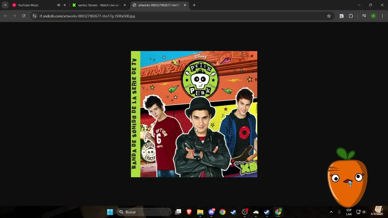Minimize the Chrome window
Viewport: 388px width, 218px height.
point(359,5)
